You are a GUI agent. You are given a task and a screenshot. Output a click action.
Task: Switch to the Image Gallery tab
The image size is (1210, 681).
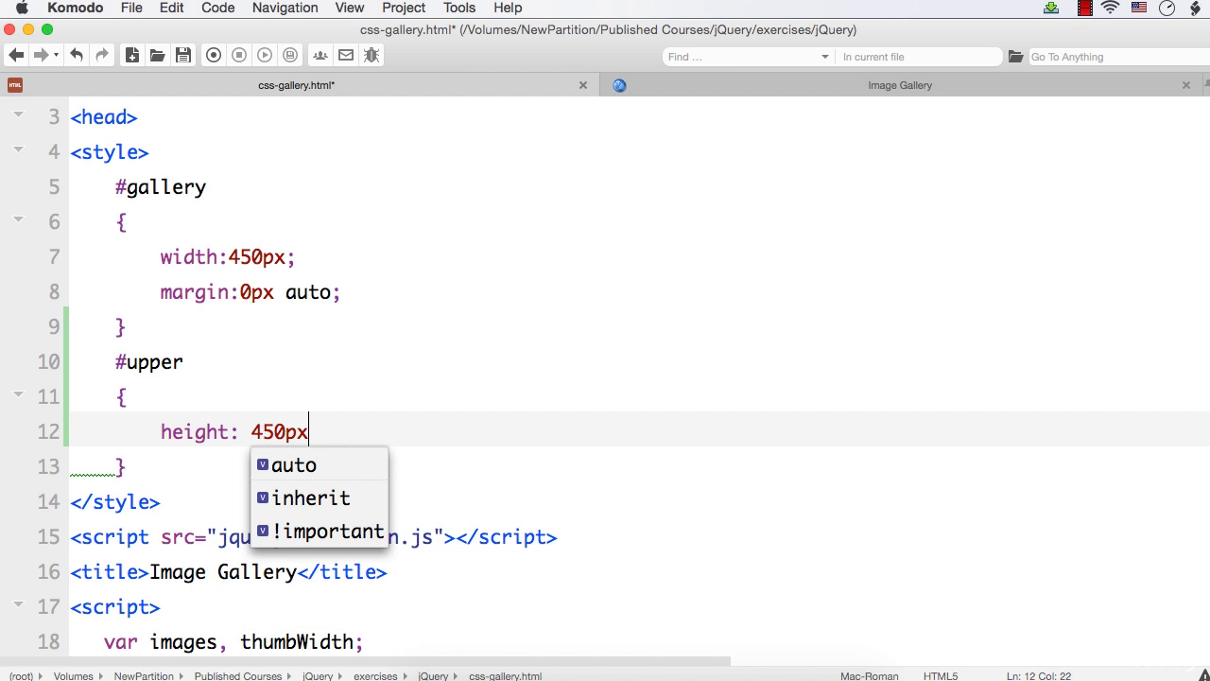tap(900, 85)
